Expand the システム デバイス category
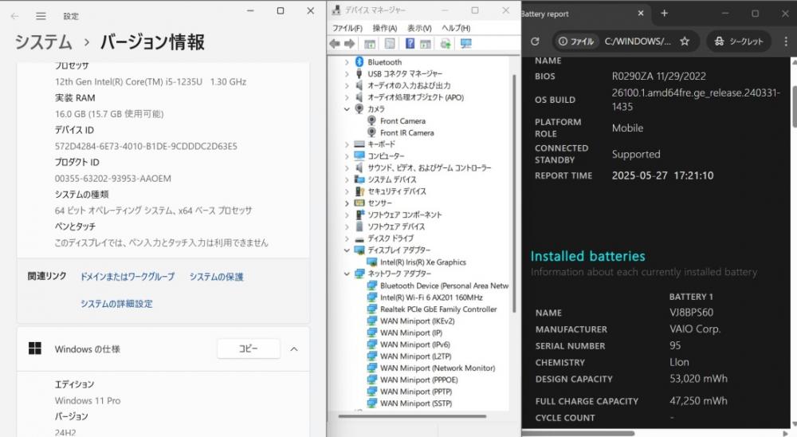This screenshot has width=797, height=437. 347,179
